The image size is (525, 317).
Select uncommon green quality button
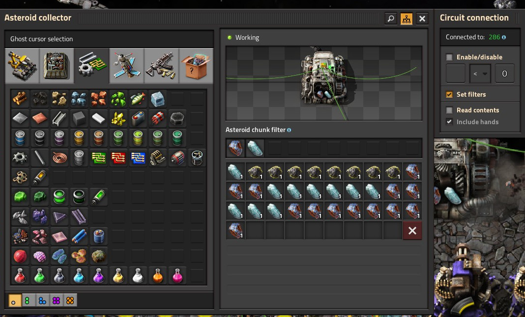[x=28, y=300]
